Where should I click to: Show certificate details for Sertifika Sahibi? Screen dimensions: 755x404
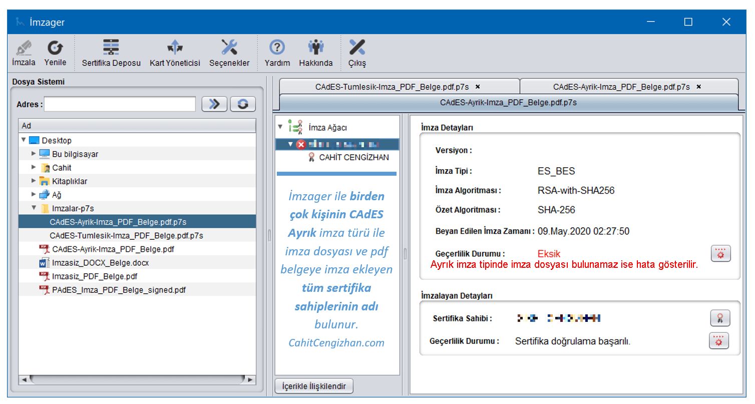tap(720, 318)
